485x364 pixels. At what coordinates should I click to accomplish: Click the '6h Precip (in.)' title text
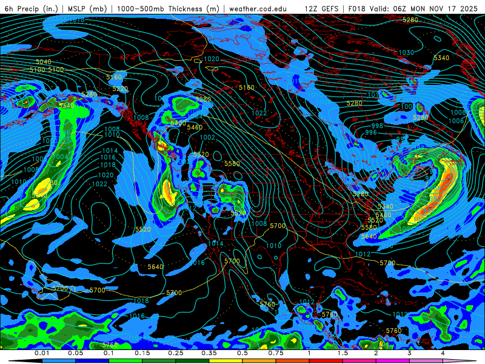[32, 8]
